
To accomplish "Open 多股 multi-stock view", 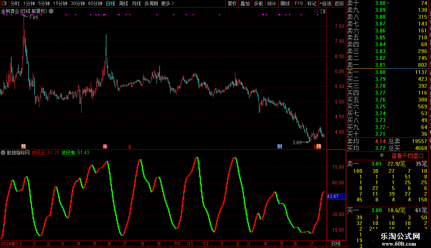I will pos(258,3).
